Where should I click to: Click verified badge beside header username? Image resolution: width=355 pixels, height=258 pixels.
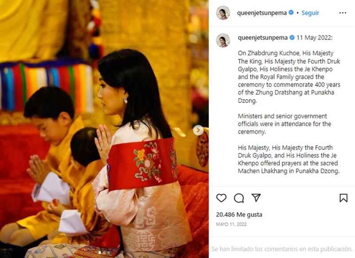(291, 12)
